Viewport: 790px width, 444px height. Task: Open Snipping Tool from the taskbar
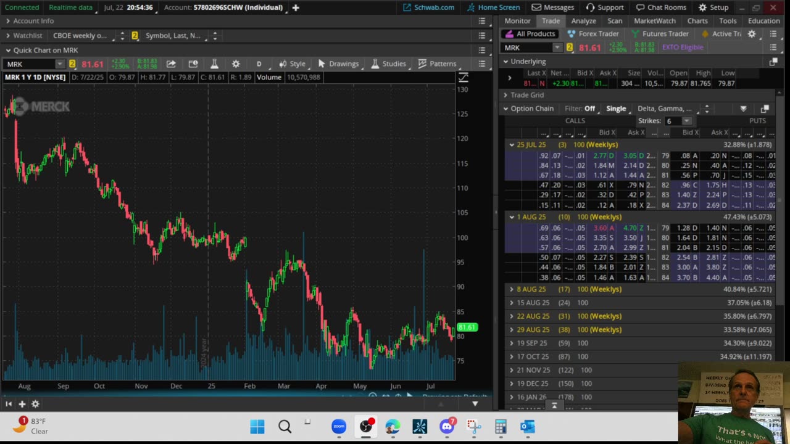point(473,426)
